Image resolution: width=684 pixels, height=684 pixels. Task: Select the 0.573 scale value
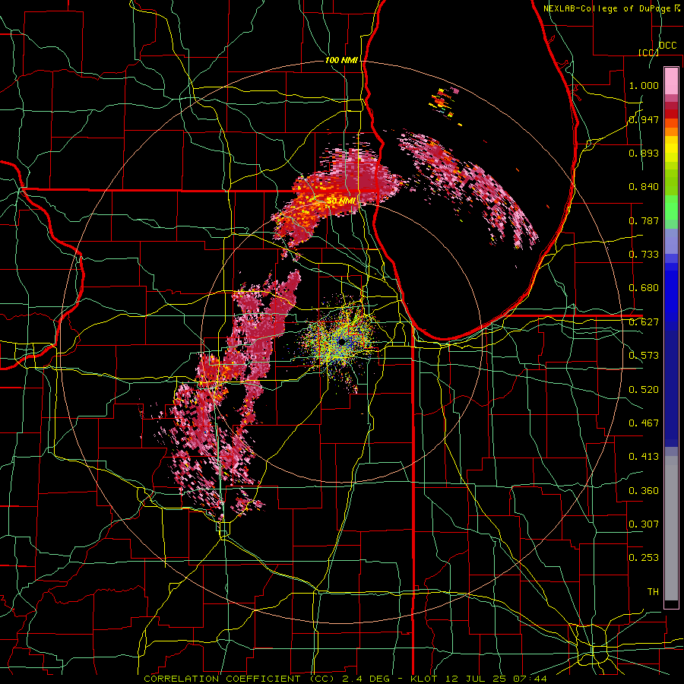click(644, 356)
